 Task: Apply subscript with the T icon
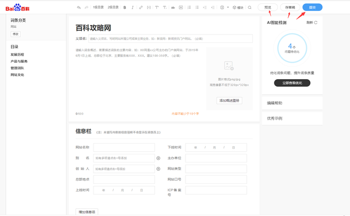[165, 7]
